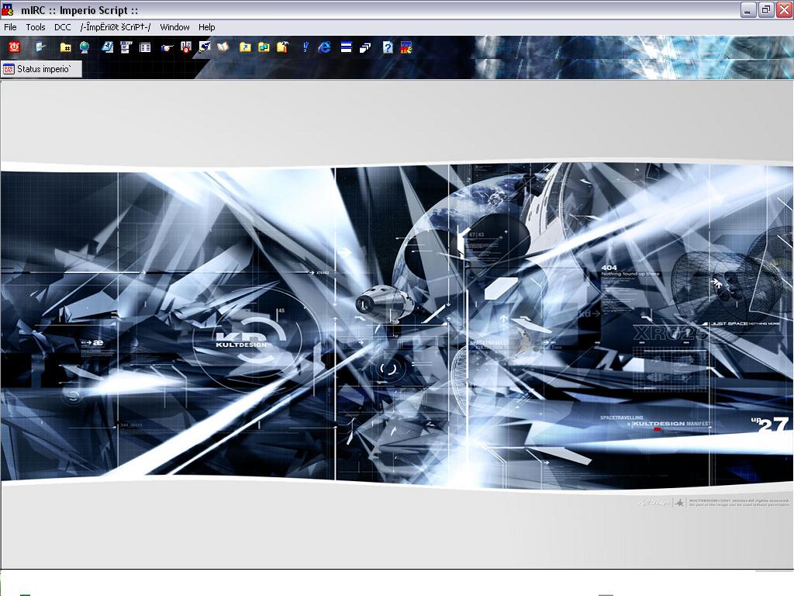Open the address book icon
The image size is (794, 596).
(223, 47)
